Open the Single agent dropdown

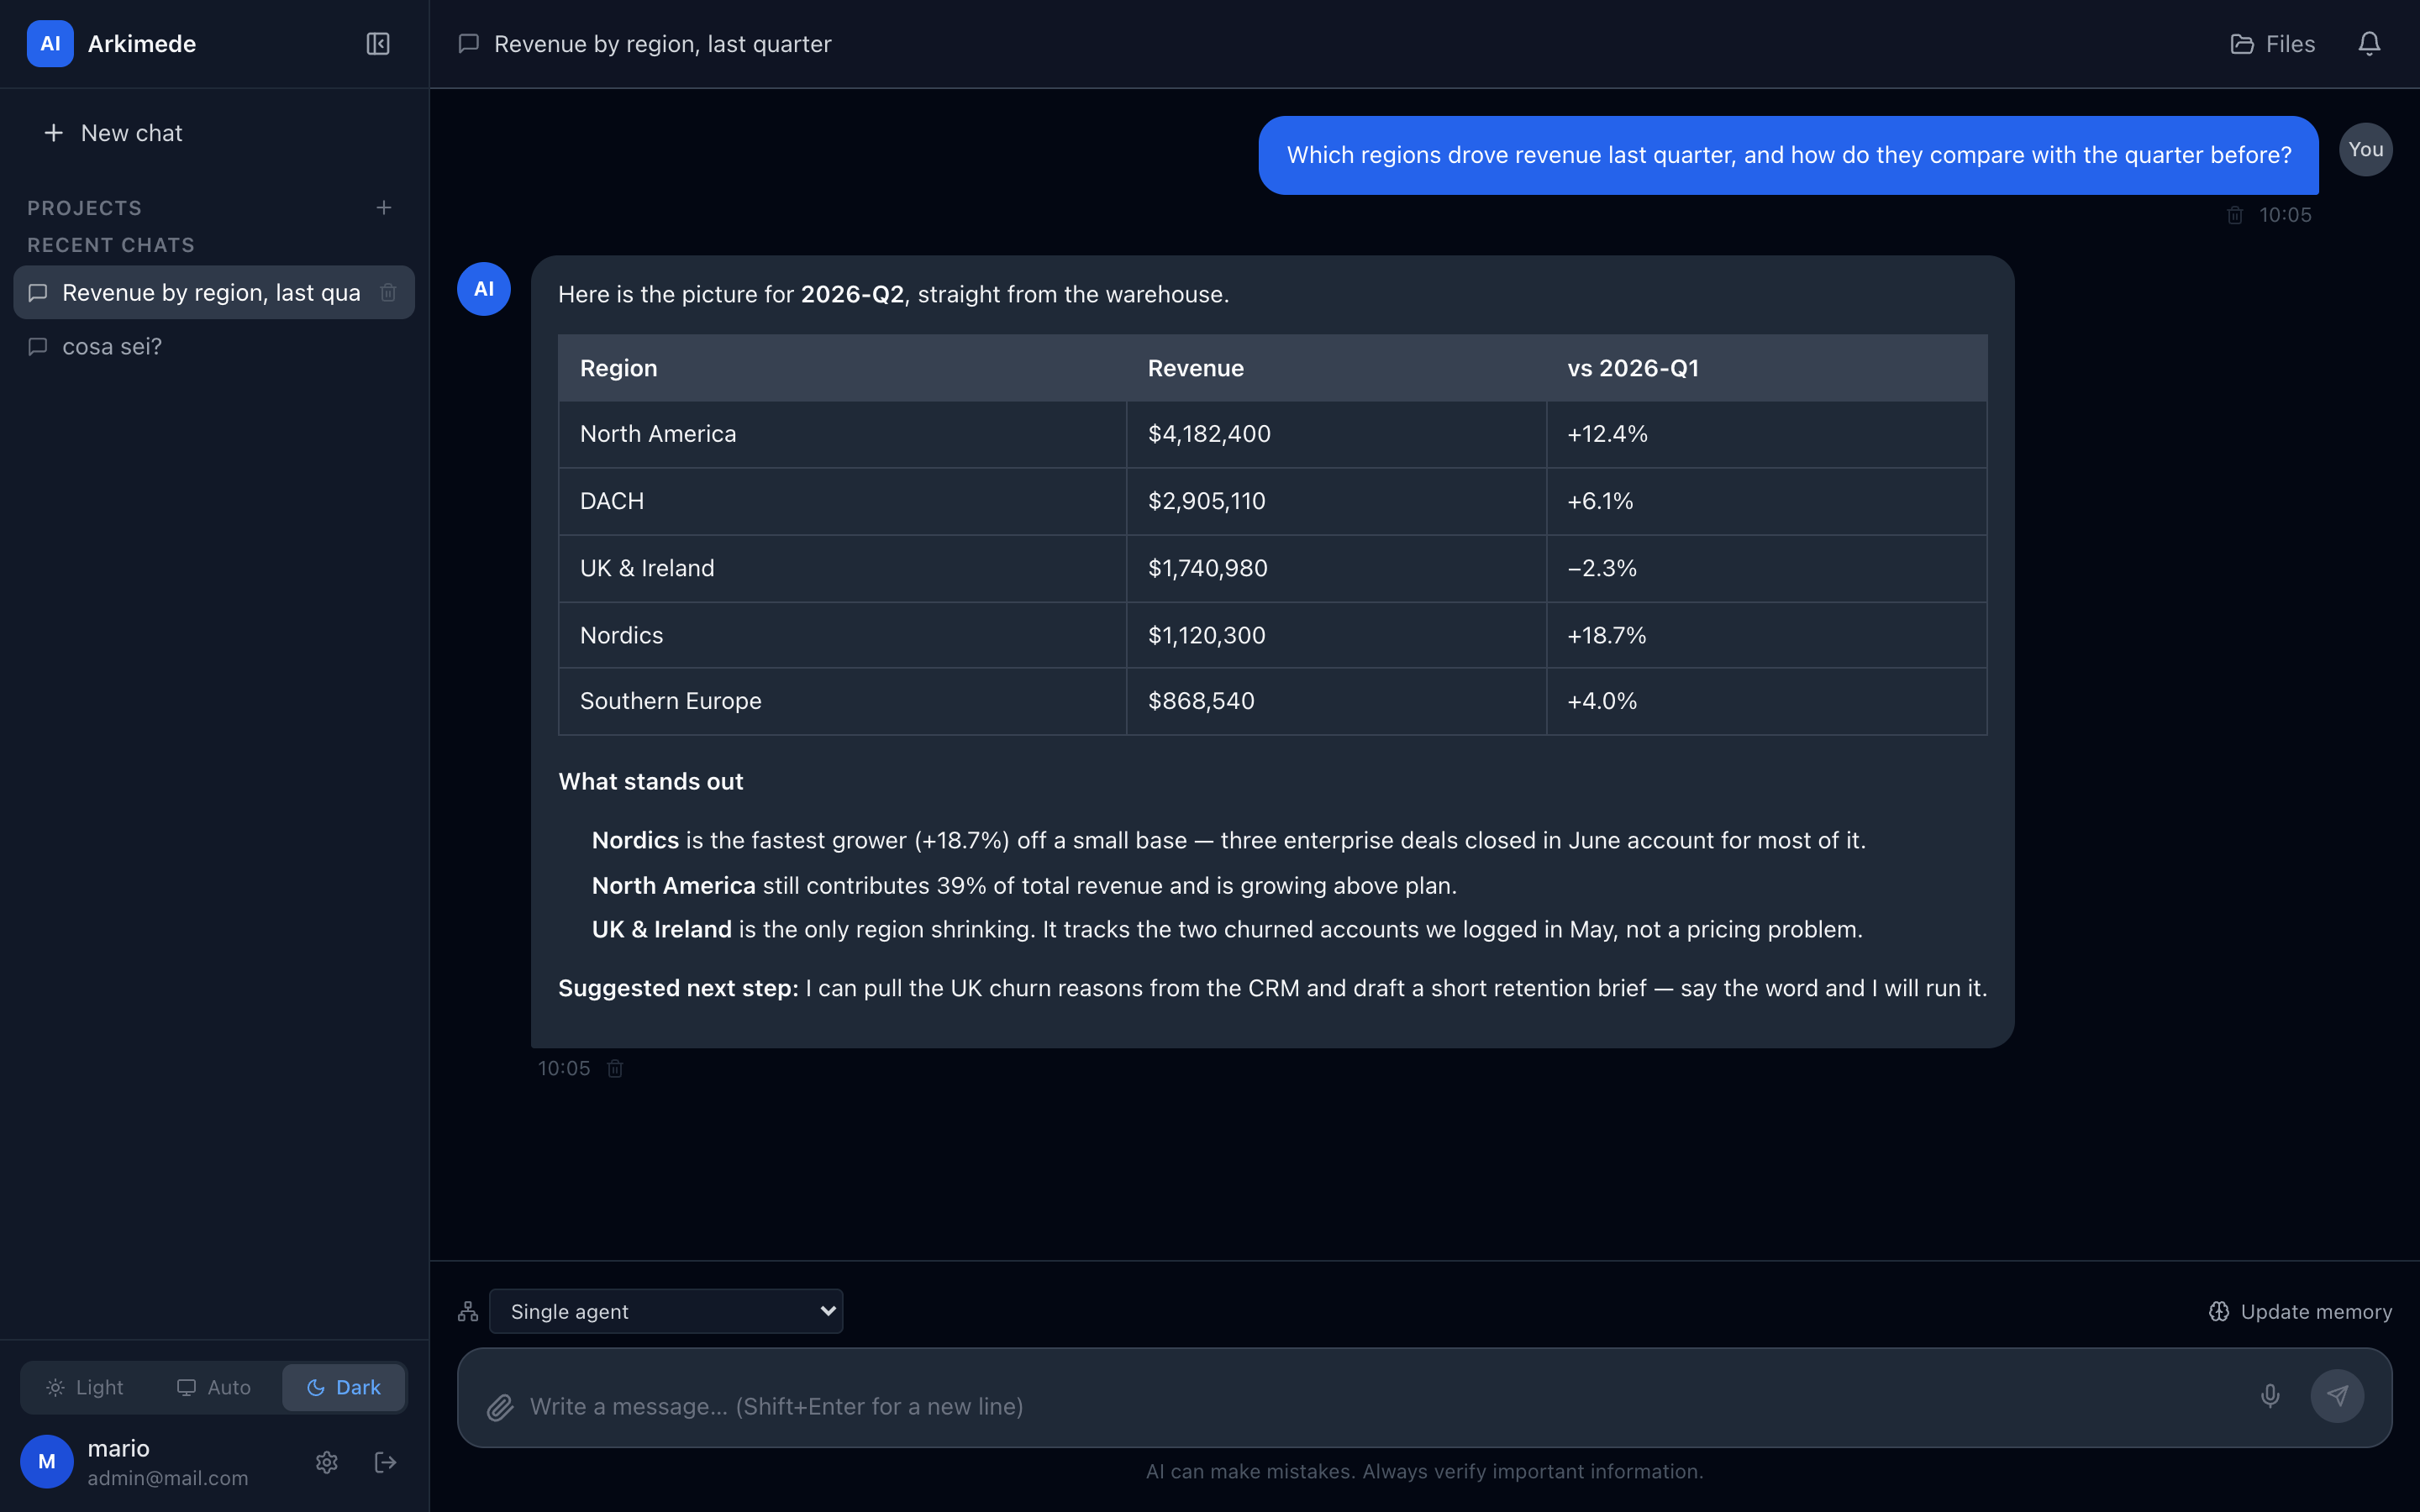666,1311
